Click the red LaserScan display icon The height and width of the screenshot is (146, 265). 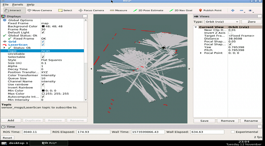point(5,45)
